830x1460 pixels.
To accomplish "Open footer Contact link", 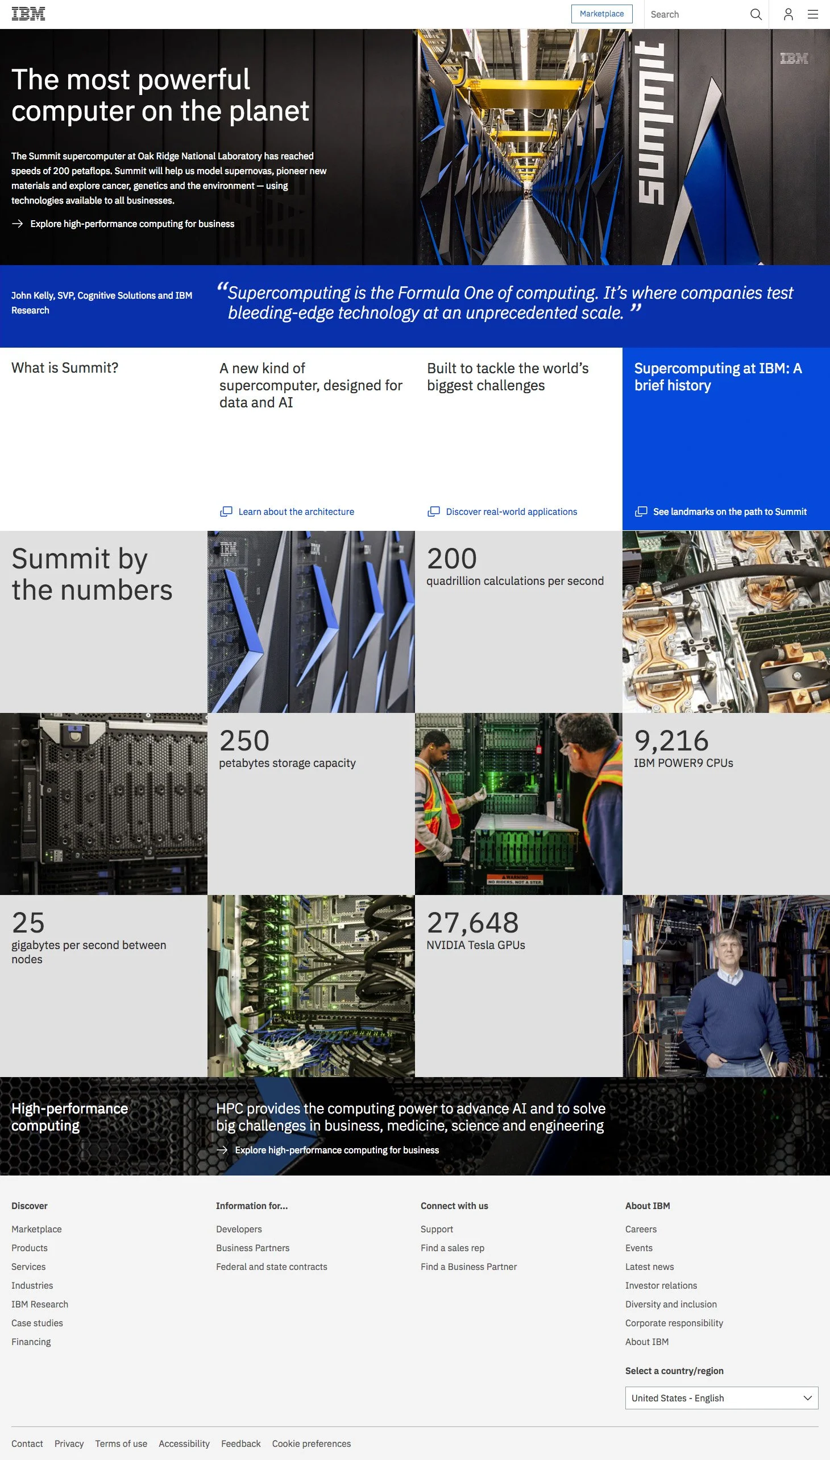I will pyautogui.click(x=27, y=1443).
